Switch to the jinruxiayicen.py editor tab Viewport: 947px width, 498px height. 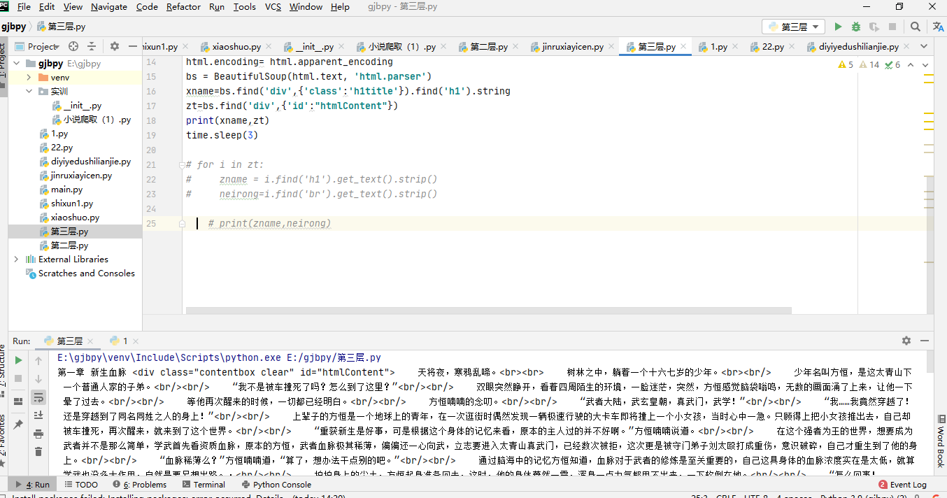pos(572,47)
